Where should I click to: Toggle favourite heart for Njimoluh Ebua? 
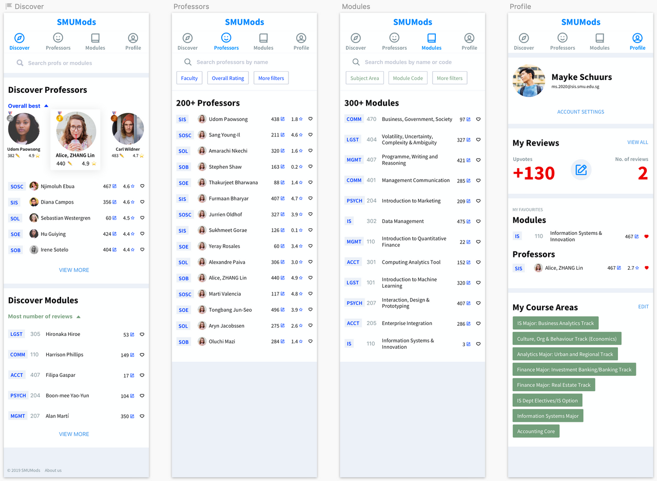(142, 187)
